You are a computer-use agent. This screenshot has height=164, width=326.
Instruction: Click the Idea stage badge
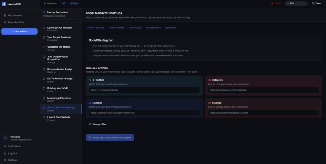(74, 4)
